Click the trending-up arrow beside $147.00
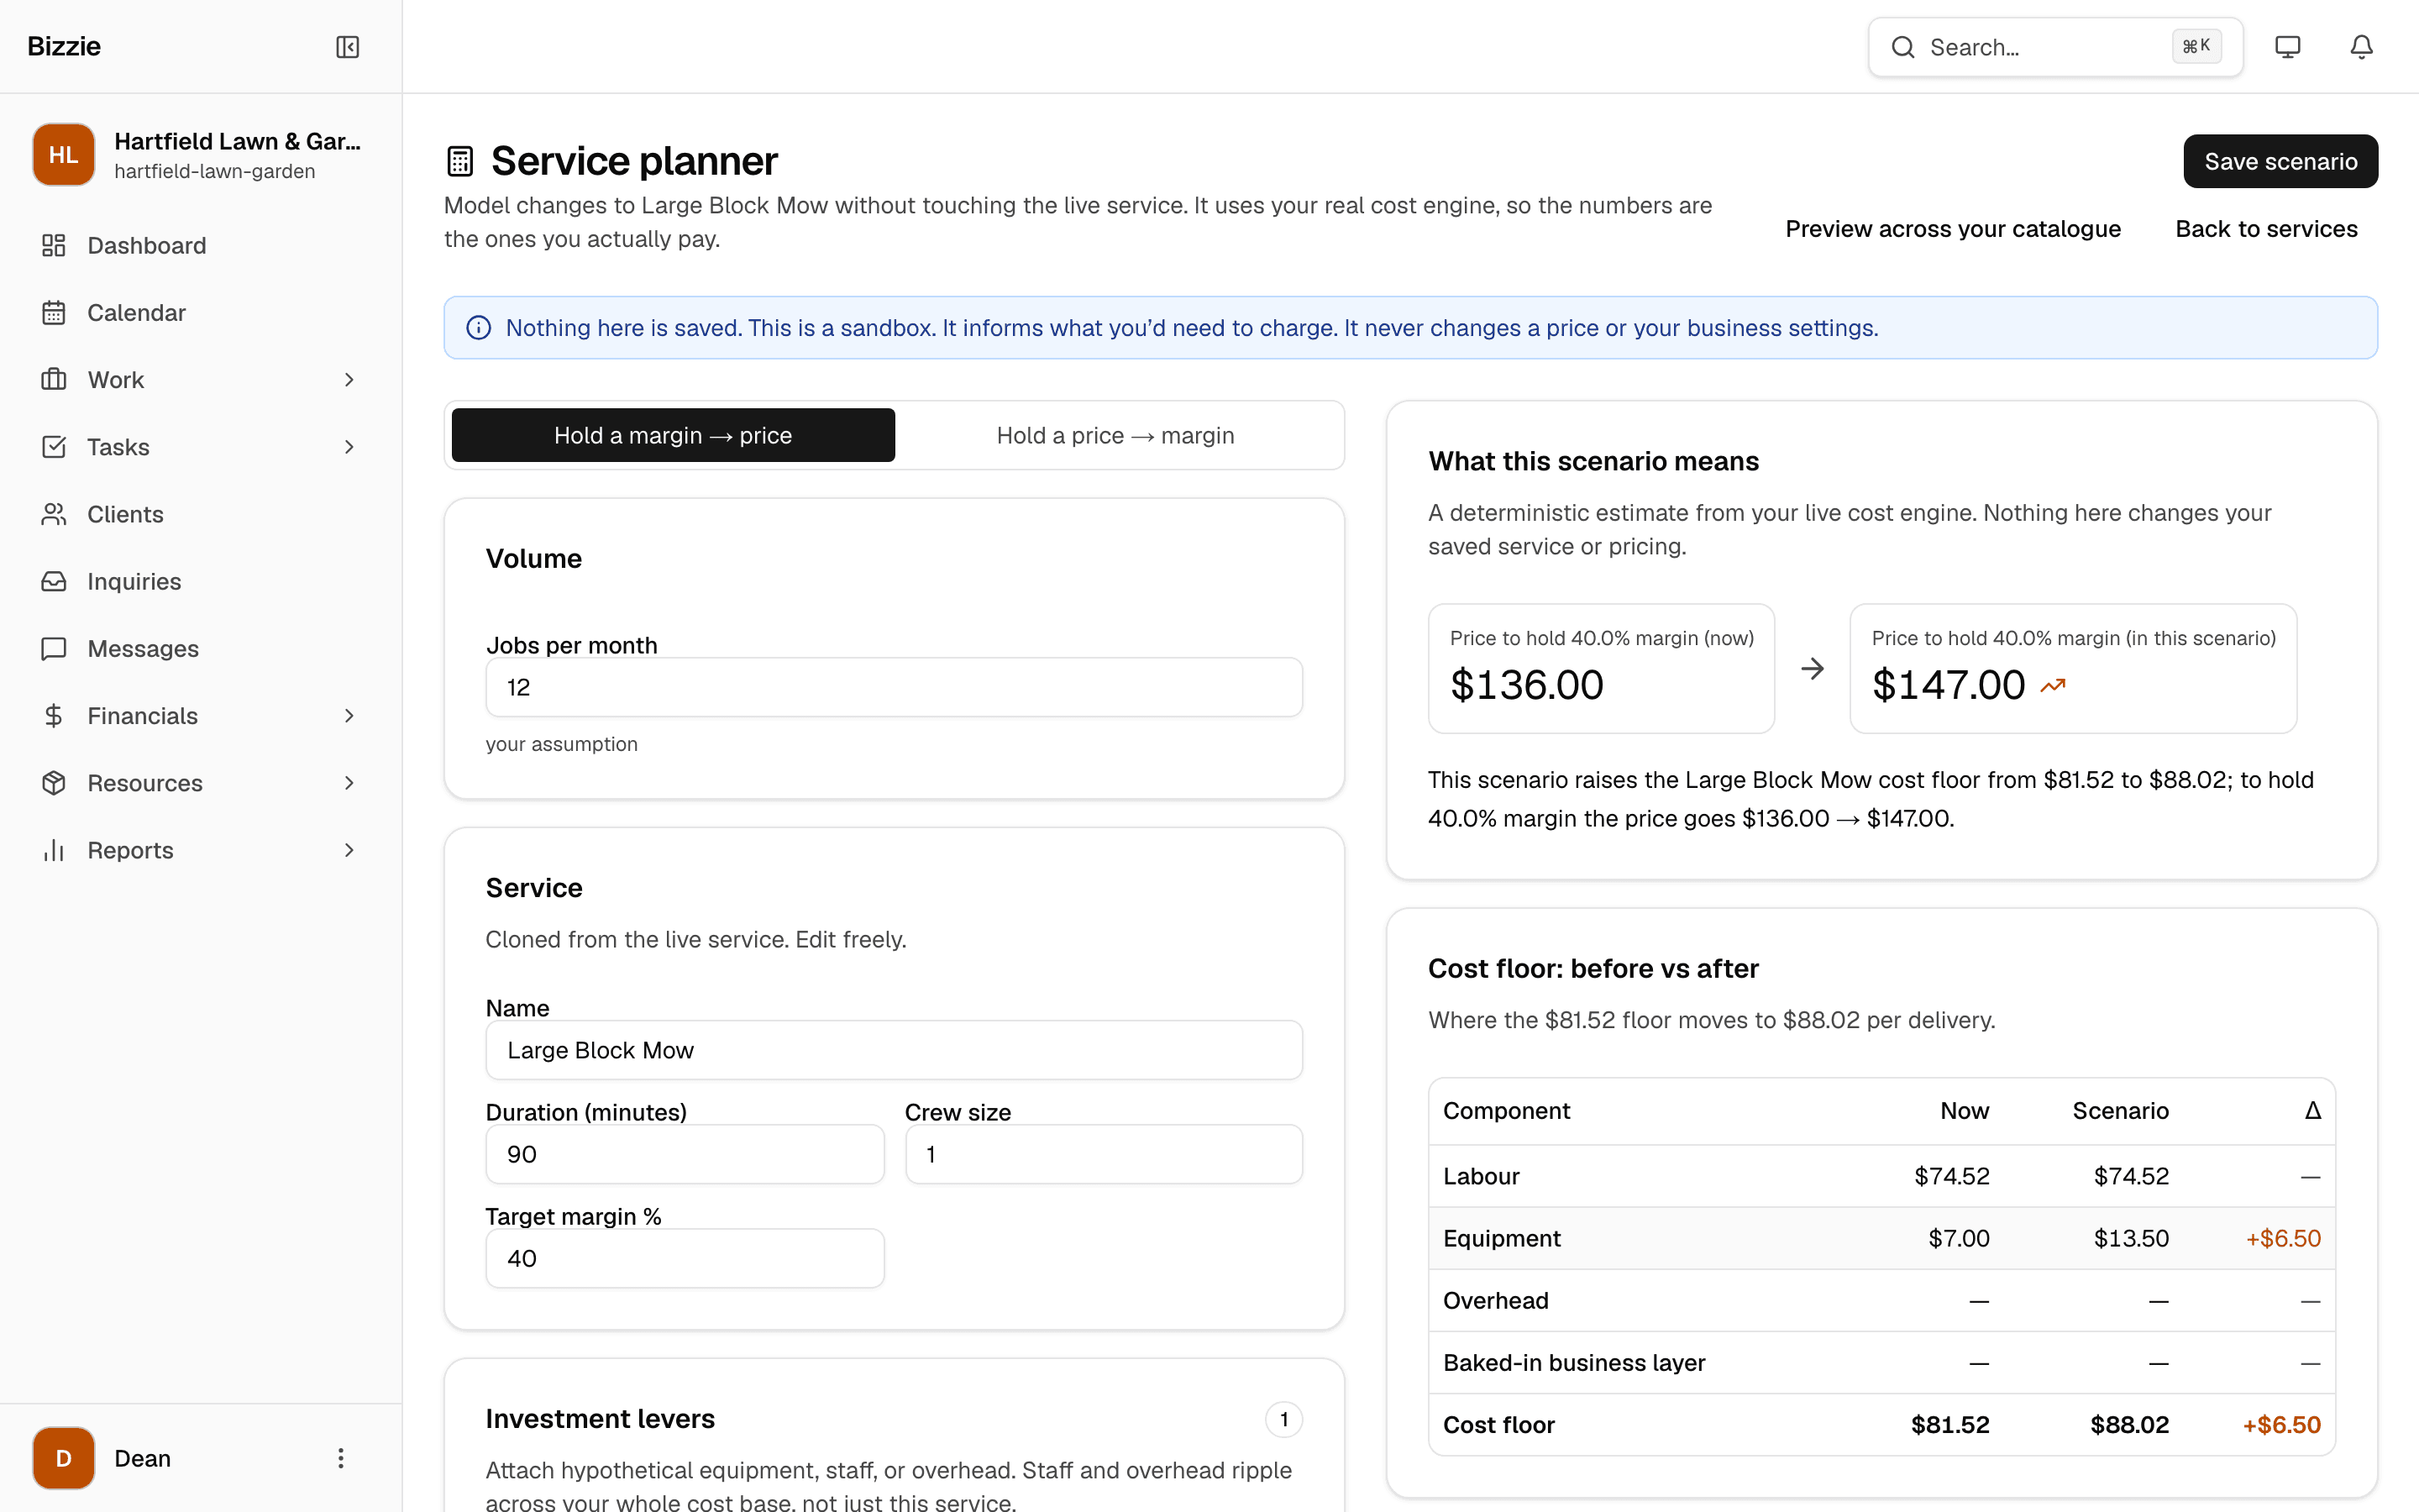 coord(2053,686)
